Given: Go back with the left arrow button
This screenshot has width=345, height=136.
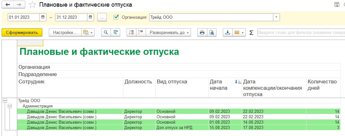Looking at the screenshot, I should tap(7, 4).
